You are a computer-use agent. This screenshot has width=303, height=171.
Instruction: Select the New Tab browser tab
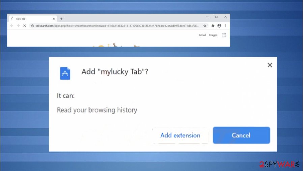pos(33,19)
